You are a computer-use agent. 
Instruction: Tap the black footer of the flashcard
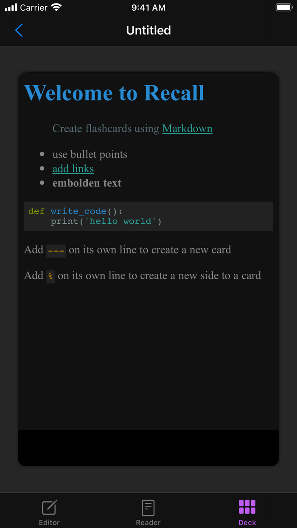point(148,448)
